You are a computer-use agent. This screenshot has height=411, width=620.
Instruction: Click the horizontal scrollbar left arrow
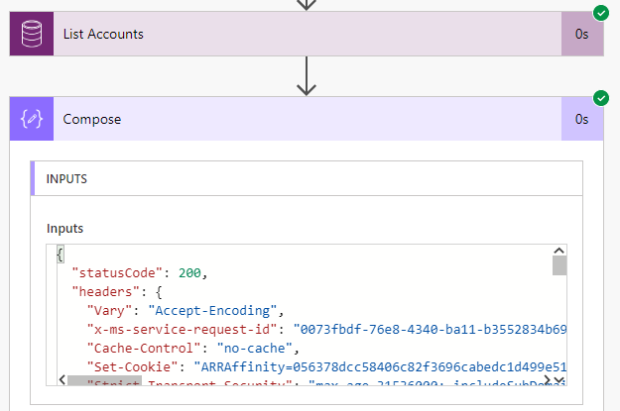[x=58, y=381]
